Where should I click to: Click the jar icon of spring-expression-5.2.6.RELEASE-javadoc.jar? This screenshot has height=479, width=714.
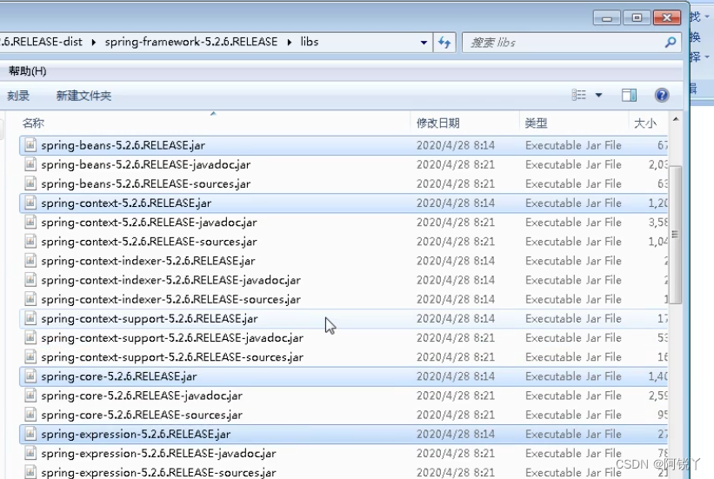tap(30, 453)
